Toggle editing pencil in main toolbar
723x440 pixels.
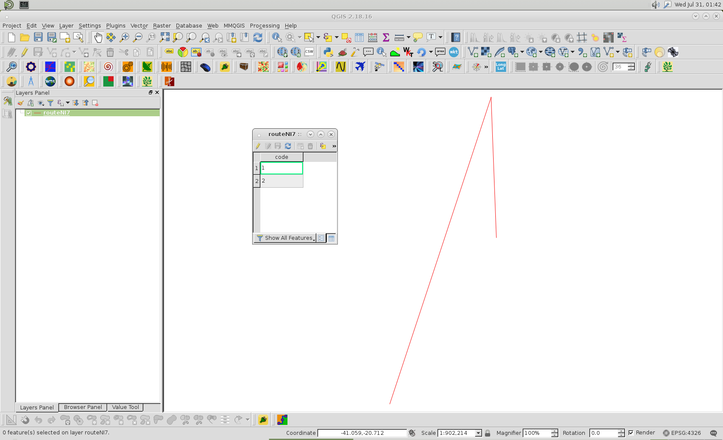coord(25,52)
